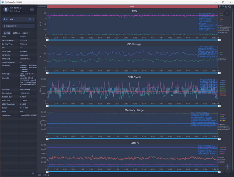Image resolution: width=234 pixels, height=177 pixels.
Task: Click the Memory Usage chart left range handle
Action: (x=47, y=139)
